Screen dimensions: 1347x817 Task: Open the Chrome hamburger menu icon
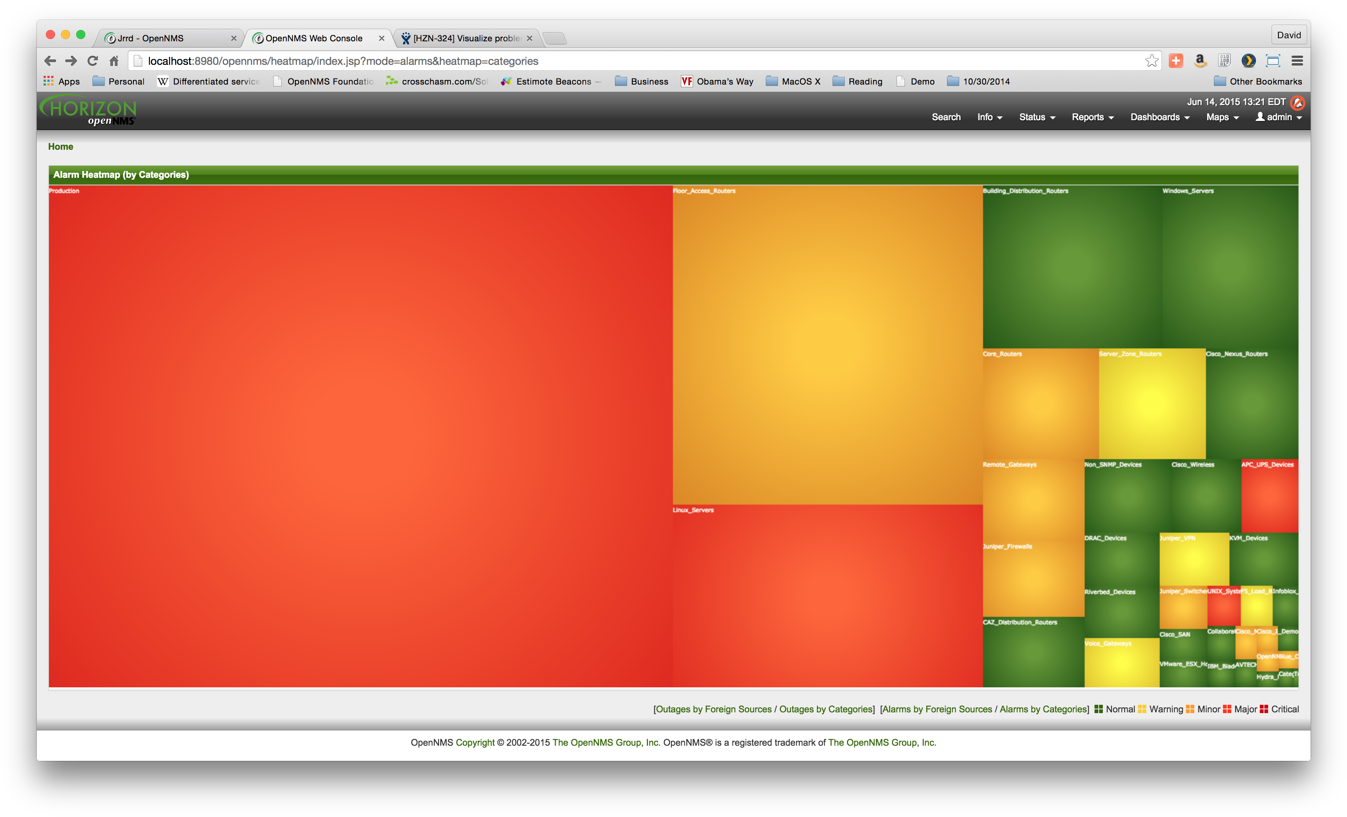[x=1297, y=61]
